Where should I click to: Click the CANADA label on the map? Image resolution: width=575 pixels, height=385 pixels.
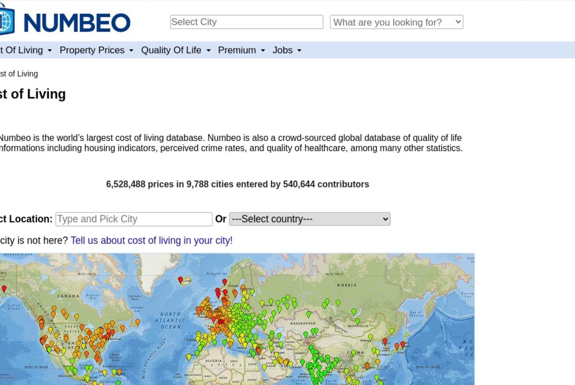(x=68, y=296)
